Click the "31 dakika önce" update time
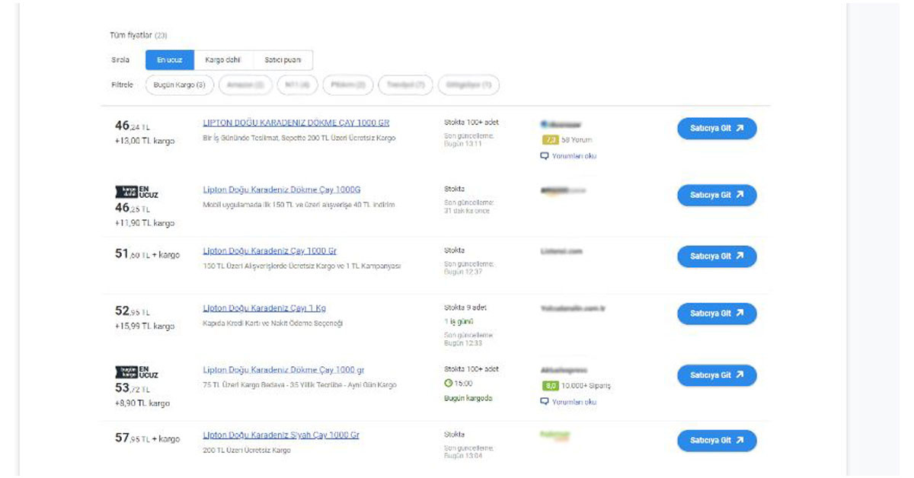This screenshot has width=914, height=478. 467,210
